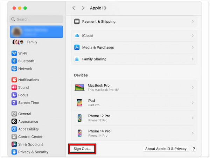
Task: Select Accessibility icon in sidebar
Action: (x=14, y=129)
